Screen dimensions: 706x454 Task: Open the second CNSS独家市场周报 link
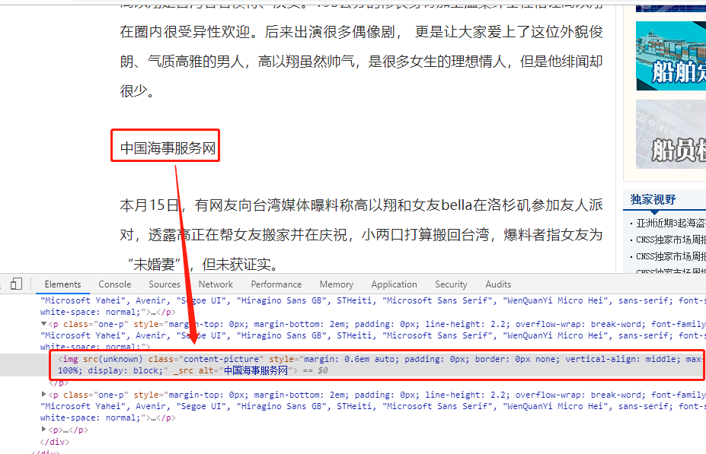pos(670,256)
